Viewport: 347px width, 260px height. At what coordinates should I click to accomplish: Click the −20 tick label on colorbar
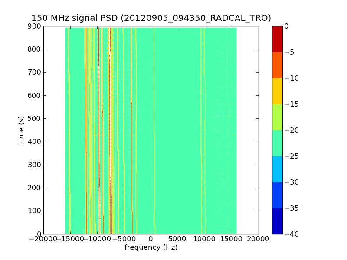(x=289, y=130)
